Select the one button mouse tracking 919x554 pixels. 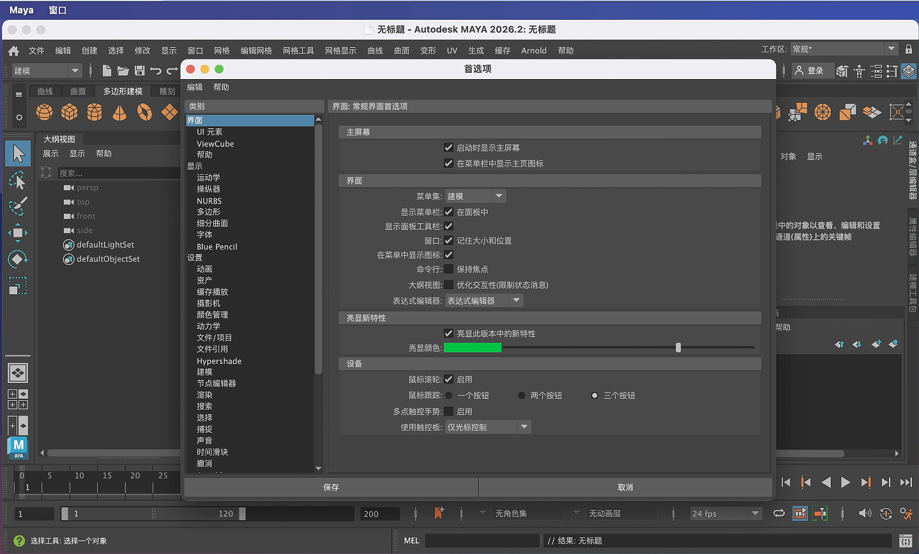(449, 396)
